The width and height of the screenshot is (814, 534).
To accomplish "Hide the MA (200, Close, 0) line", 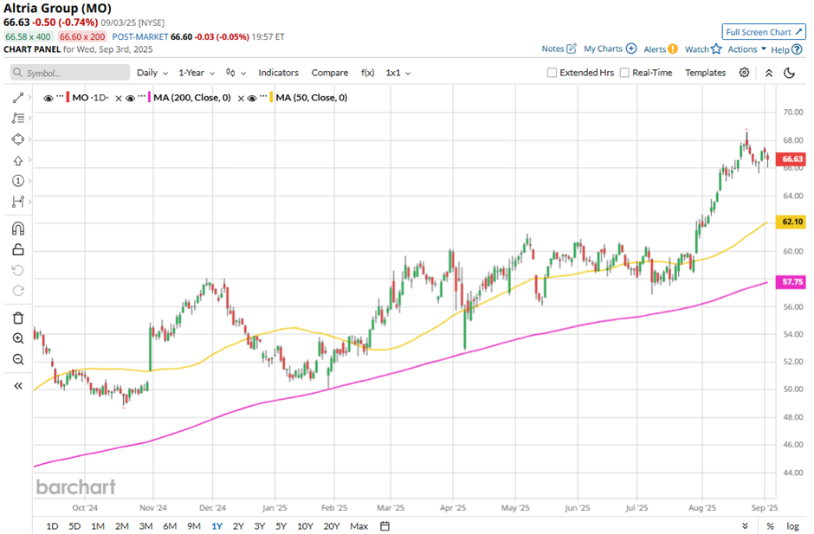I will coord(130,98).
